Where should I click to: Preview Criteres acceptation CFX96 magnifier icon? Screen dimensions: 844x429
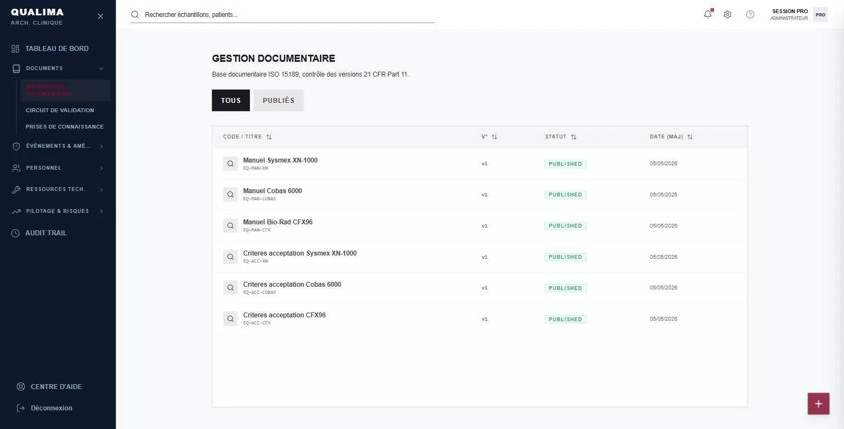click(230, 318)
